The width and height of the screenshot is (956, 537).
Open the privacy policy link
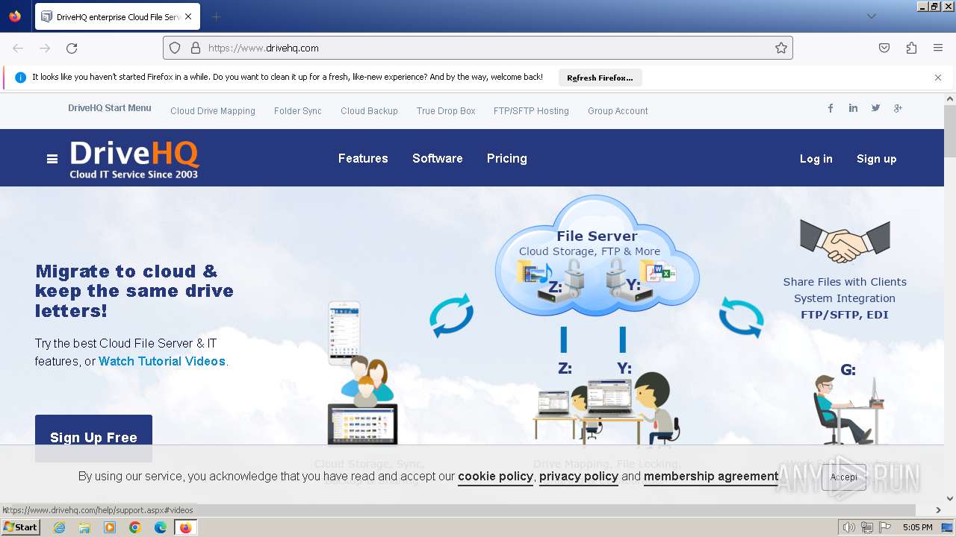579,477
